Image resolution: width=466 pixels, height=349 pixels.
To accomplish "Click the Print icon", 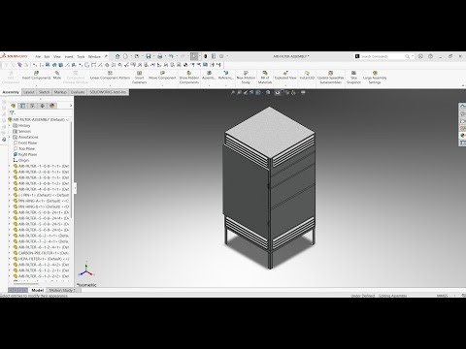I will 160,56.
